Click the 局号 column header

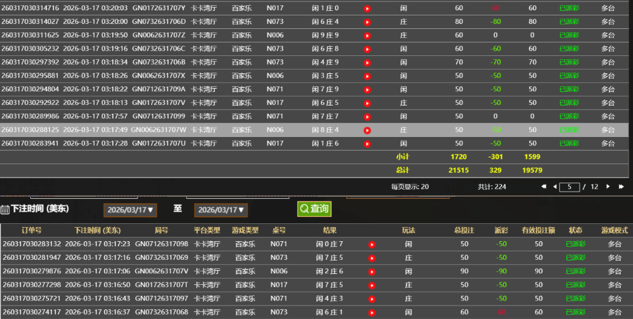click(x=161, y=230)
